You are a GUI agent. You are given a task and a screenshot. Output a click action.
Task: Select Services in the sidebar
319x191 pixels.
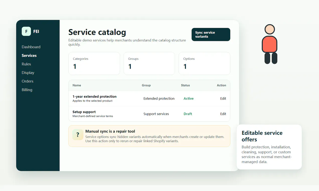click(29, 56)
